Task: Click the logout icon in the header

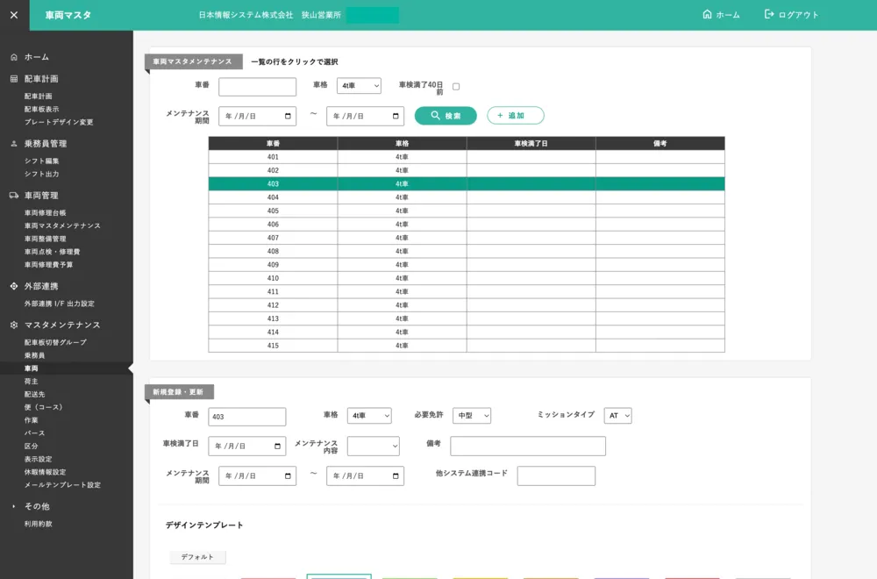Action: tap(769, 15)
